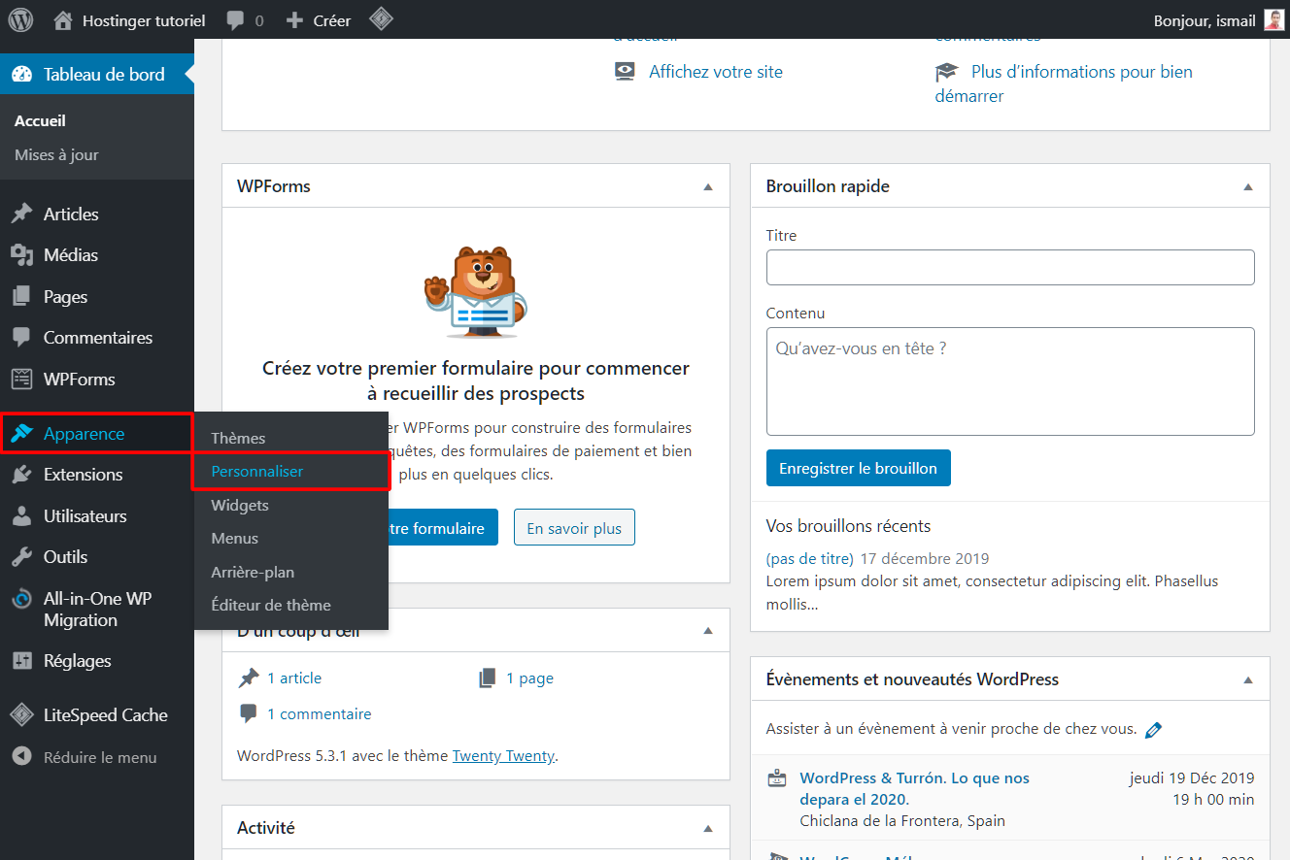
Task: Click the Enregistrer le brouillon button
Action: 858,467
